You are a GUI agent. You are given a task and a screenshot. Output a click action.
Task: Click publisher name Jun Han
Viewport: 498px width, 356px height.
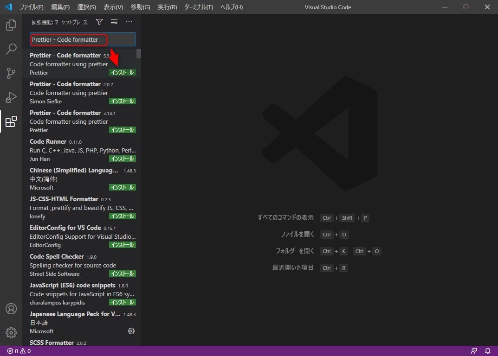40,159
